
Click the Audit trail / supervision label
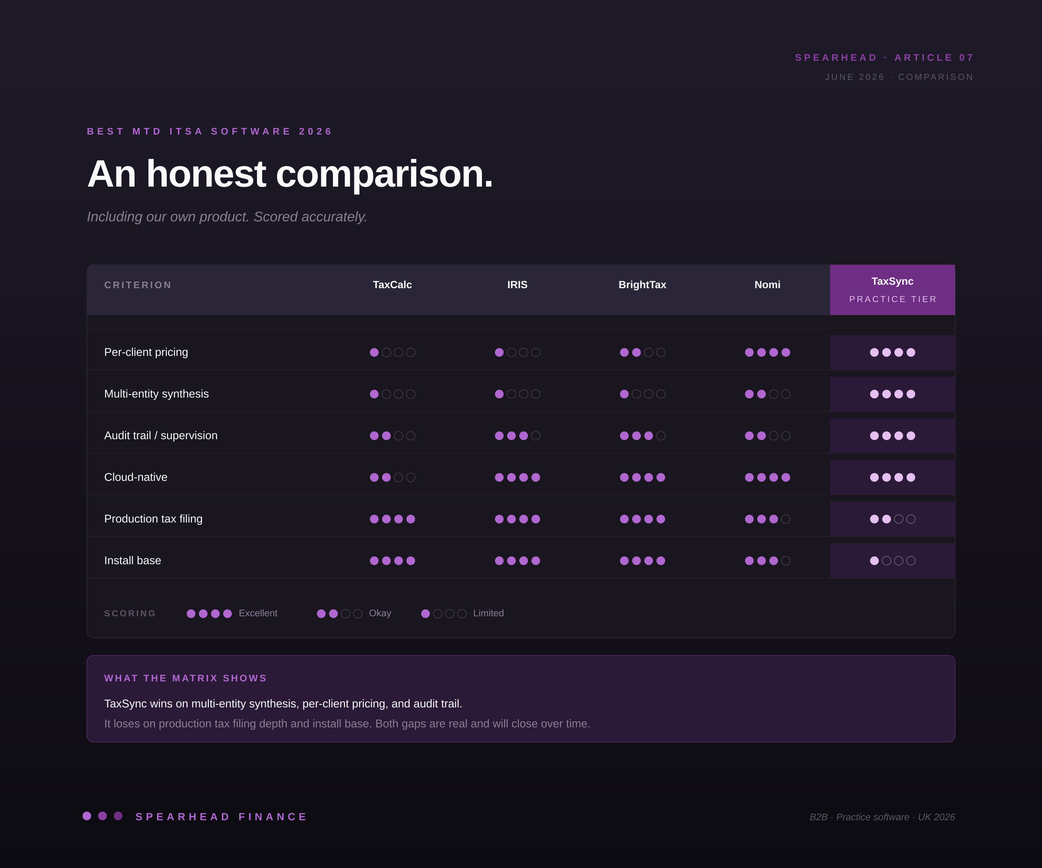(x=161, y=435)
